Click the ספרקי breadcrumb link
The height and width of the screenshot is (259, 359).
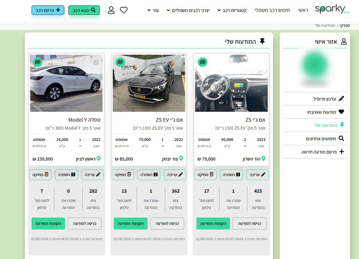tap(345, 26)
